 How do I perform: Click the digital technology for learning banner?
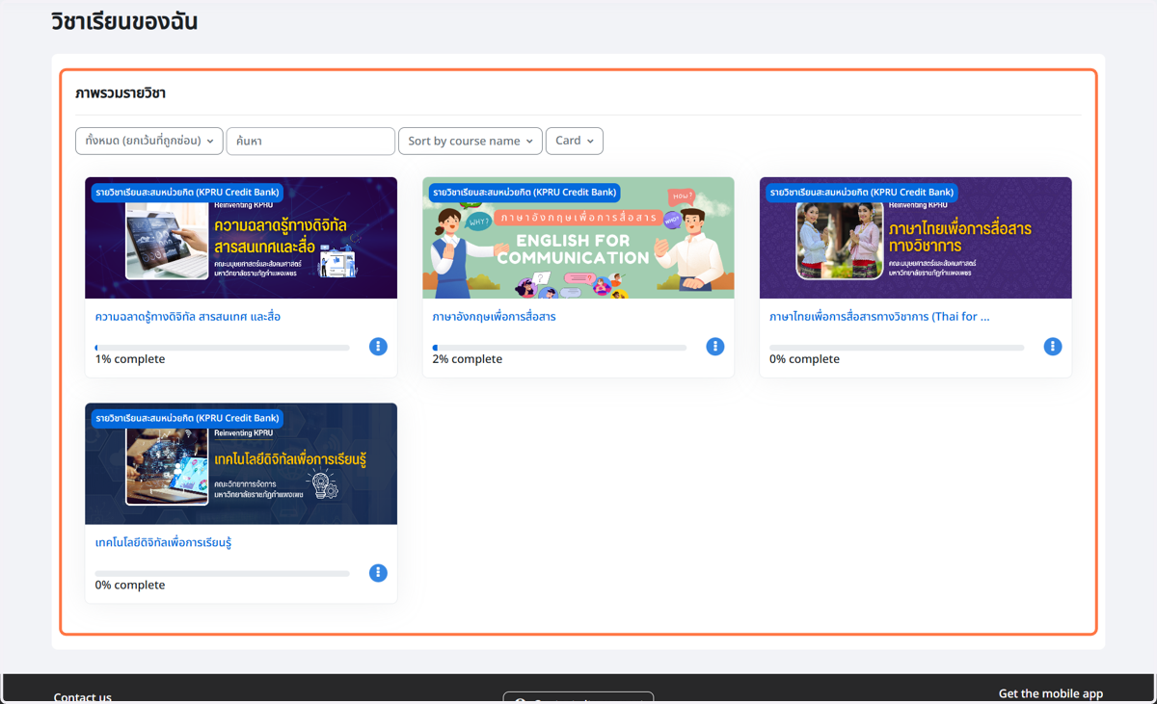[x=241, y=464]
